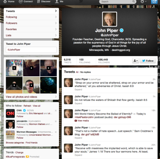Expand the Isaiah 8:9 tweet
Screen dimensions: 160x159
coord(78,90)
